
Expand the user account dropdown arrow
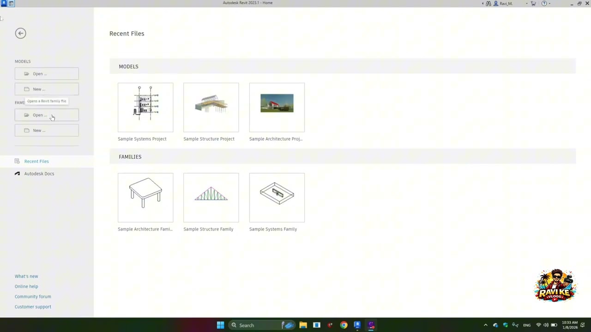pos(526,4)
